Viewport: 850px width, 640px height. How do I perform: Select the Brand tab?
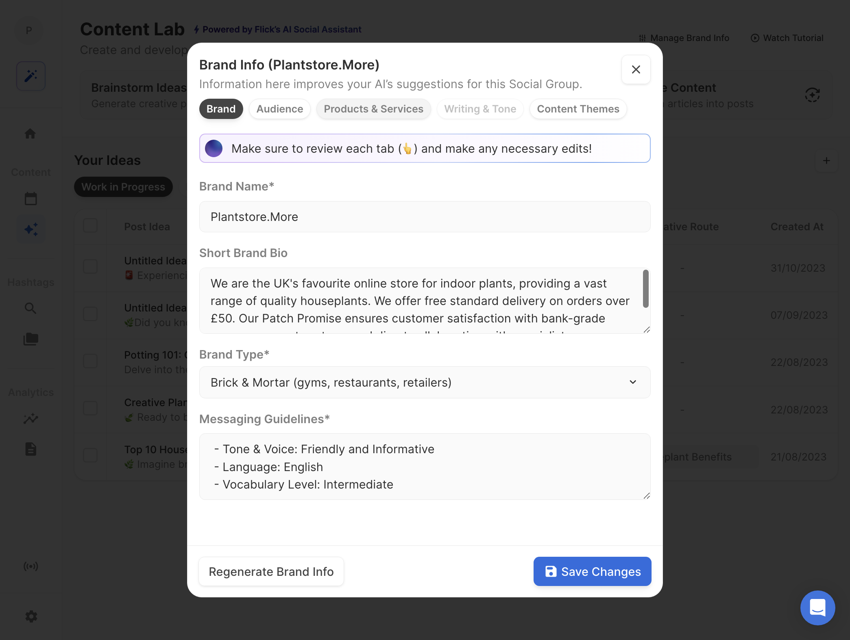coord(221,109)
